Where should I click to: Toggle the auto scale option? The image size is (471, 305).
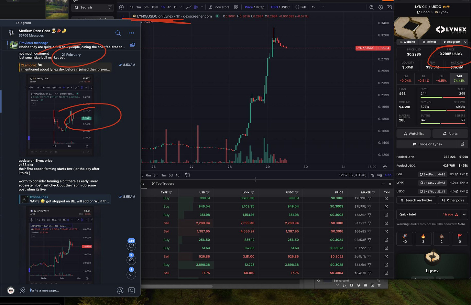tap(388, 175)
